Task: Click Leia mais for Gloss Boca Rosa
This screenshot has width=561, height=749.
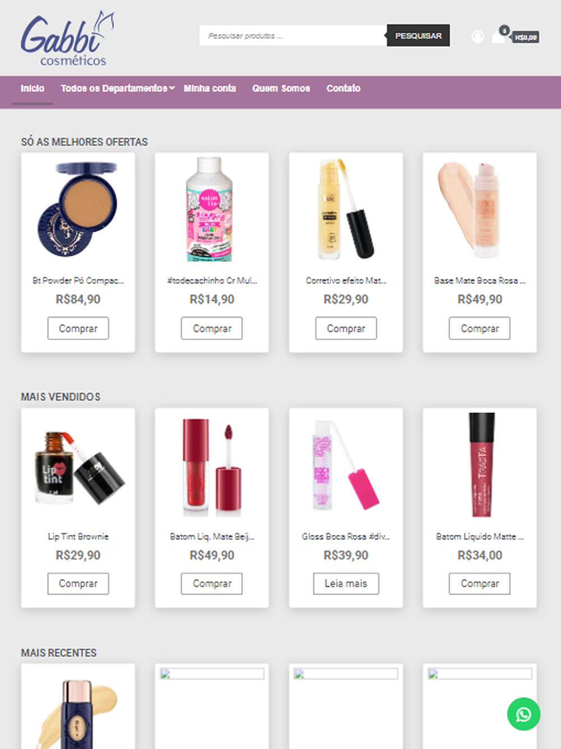Action: (x=346, y=583)
